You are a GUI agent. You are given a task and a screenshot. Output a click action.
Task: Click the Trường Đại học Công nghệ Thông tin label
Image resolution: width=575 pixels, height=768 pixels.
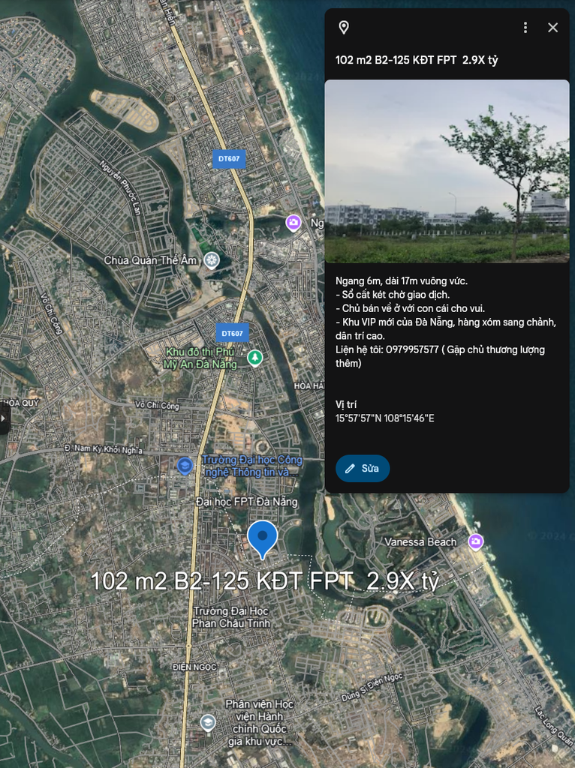tap(252, 466)
